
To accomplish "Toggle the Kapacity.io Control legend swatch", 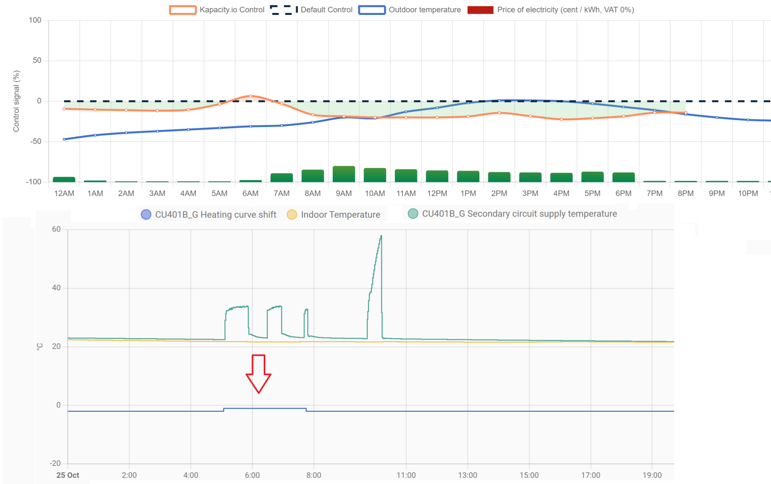I will pyautogui.click(x=183, y=10).
